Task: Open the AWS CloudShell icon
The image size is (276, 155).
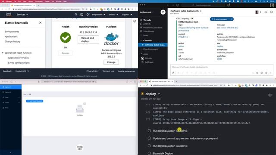Action: click(82, 14)
